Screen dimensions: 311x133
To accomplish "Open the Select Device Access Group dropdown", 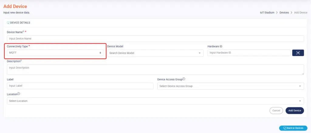I will pyautogui.click(x=231, y=86).
